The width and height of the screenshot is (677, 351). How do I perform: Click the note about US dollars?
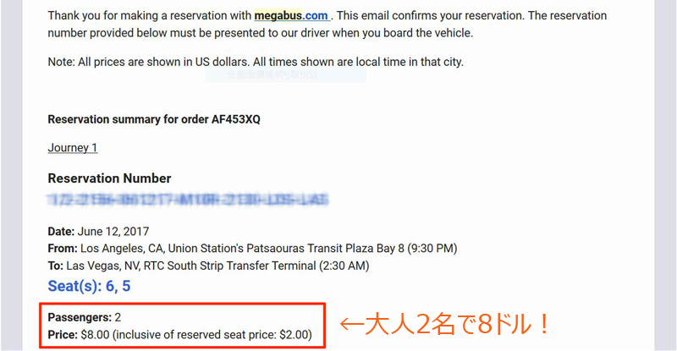point(256,63)
